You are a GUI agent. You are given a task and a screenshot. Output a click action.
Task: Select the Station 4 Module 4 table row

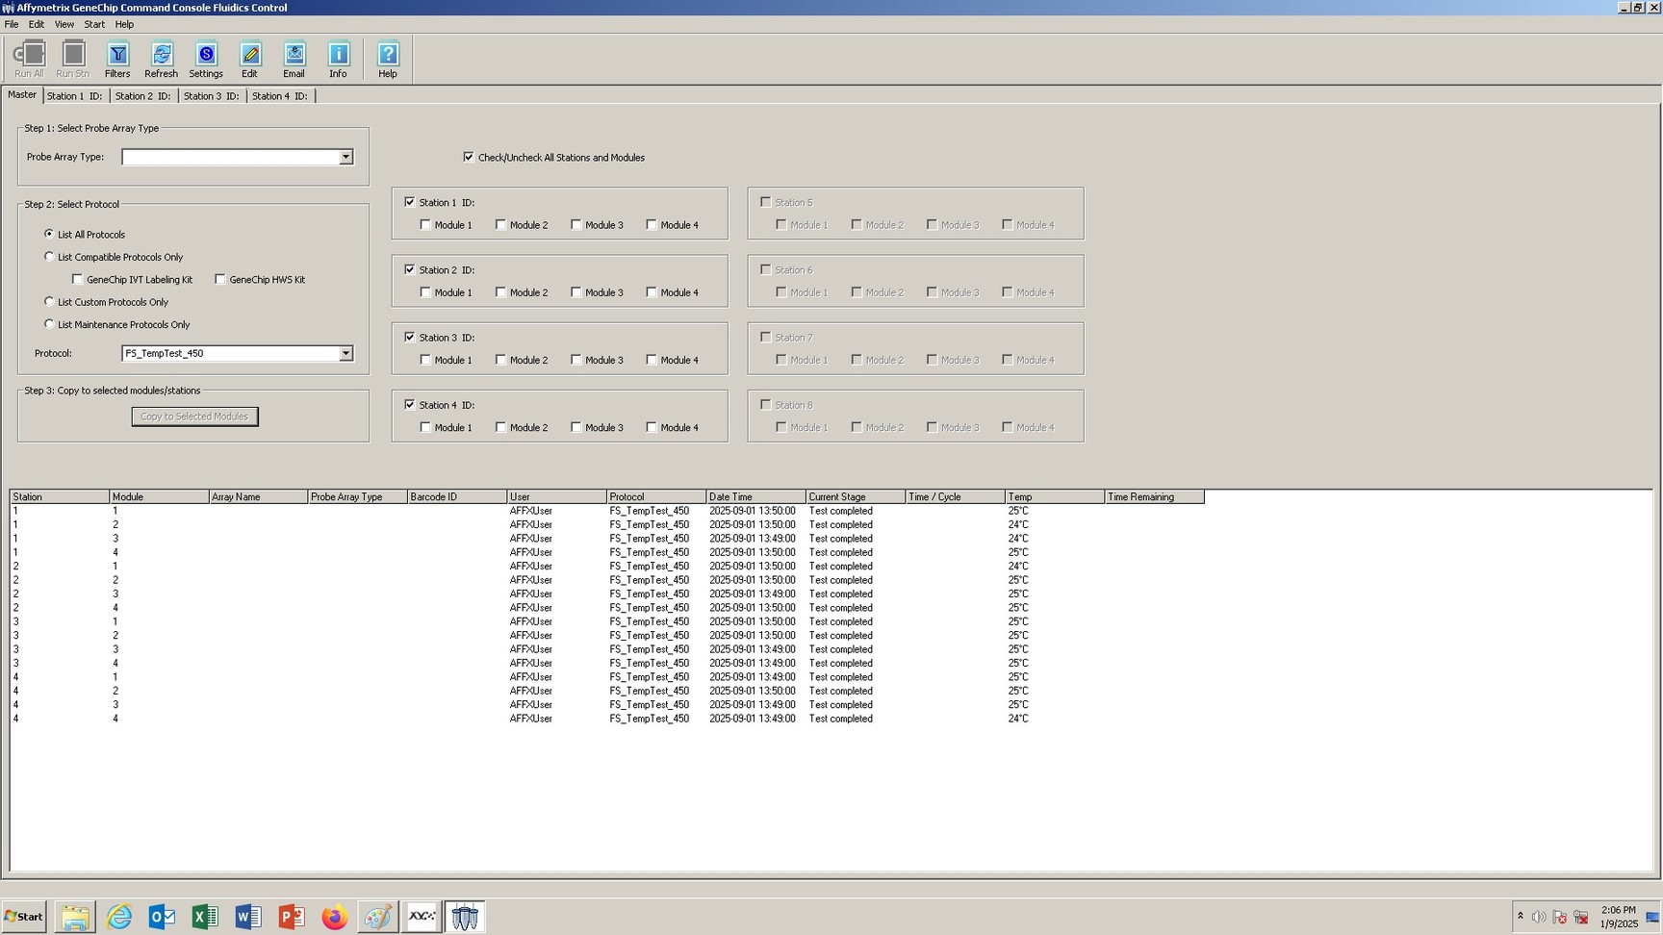click(x=607, y=719)
